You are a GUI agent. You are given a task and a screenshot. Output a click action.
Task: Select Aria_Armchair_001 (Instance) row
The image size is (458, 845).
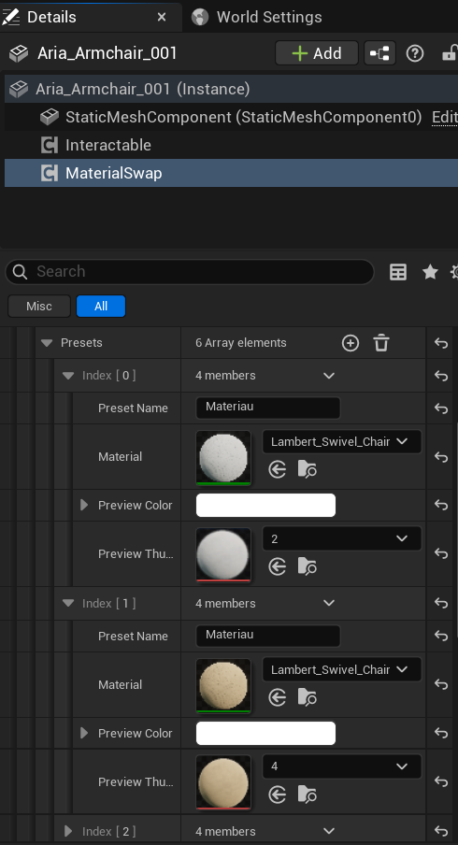click(231, 89)
